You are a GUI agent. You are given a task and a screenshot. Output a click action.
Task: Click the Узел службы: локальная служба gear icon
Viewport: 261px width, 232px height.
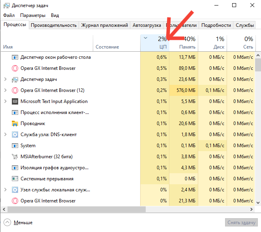(15, 190)
